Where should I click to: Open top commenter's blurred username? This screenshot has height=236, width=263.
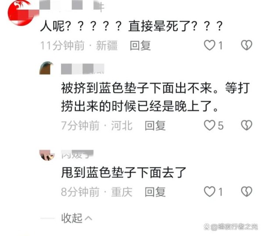click(x=72, y=6)
